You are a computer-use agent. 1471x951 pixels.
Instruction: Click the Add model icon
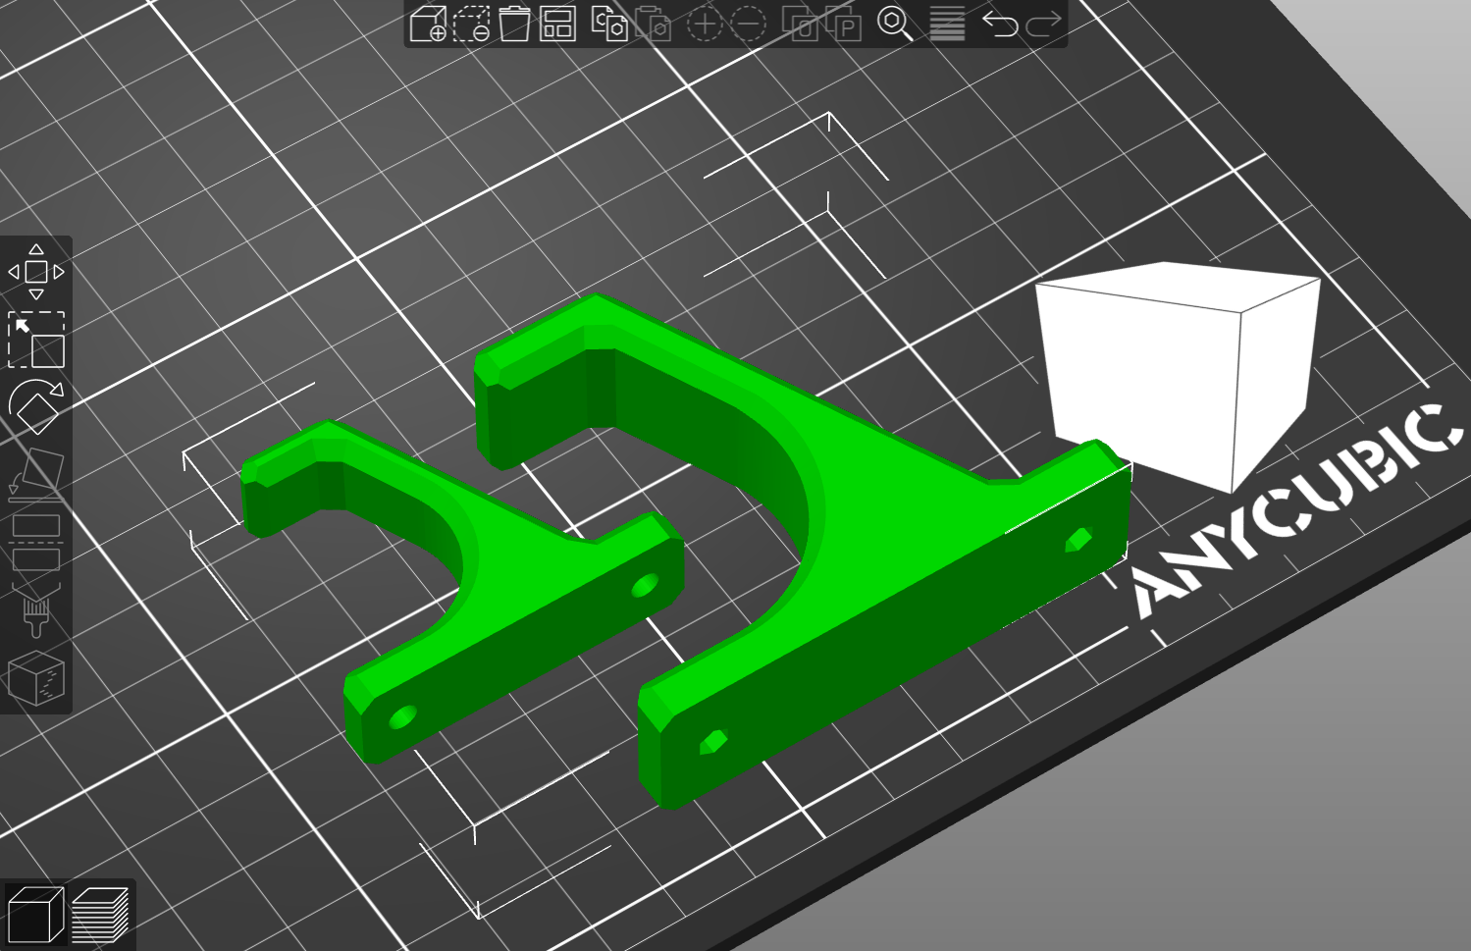coord(428,24)
